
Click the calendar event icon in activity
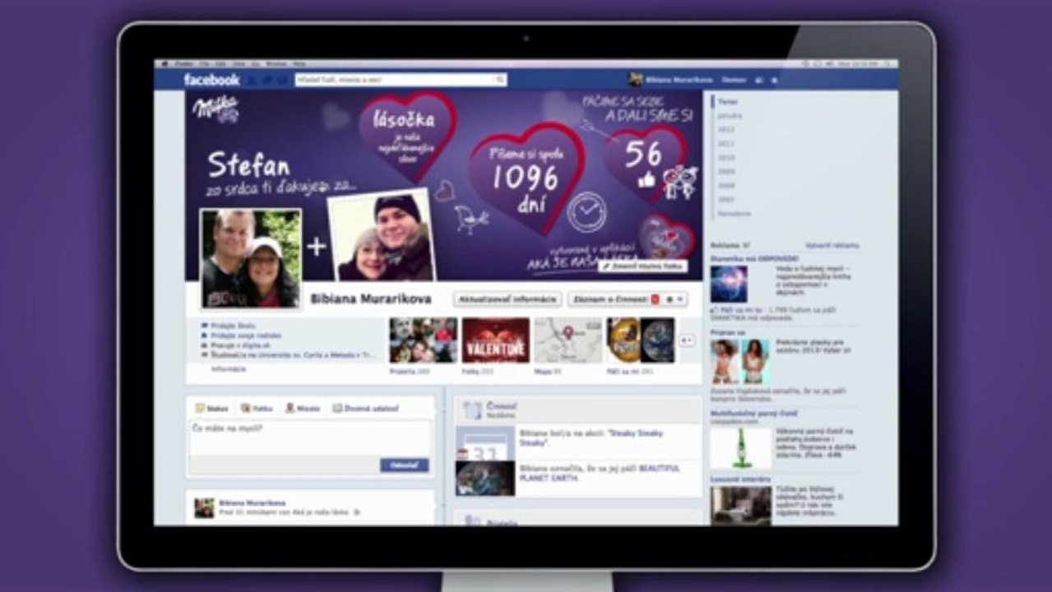coord(485,442)
